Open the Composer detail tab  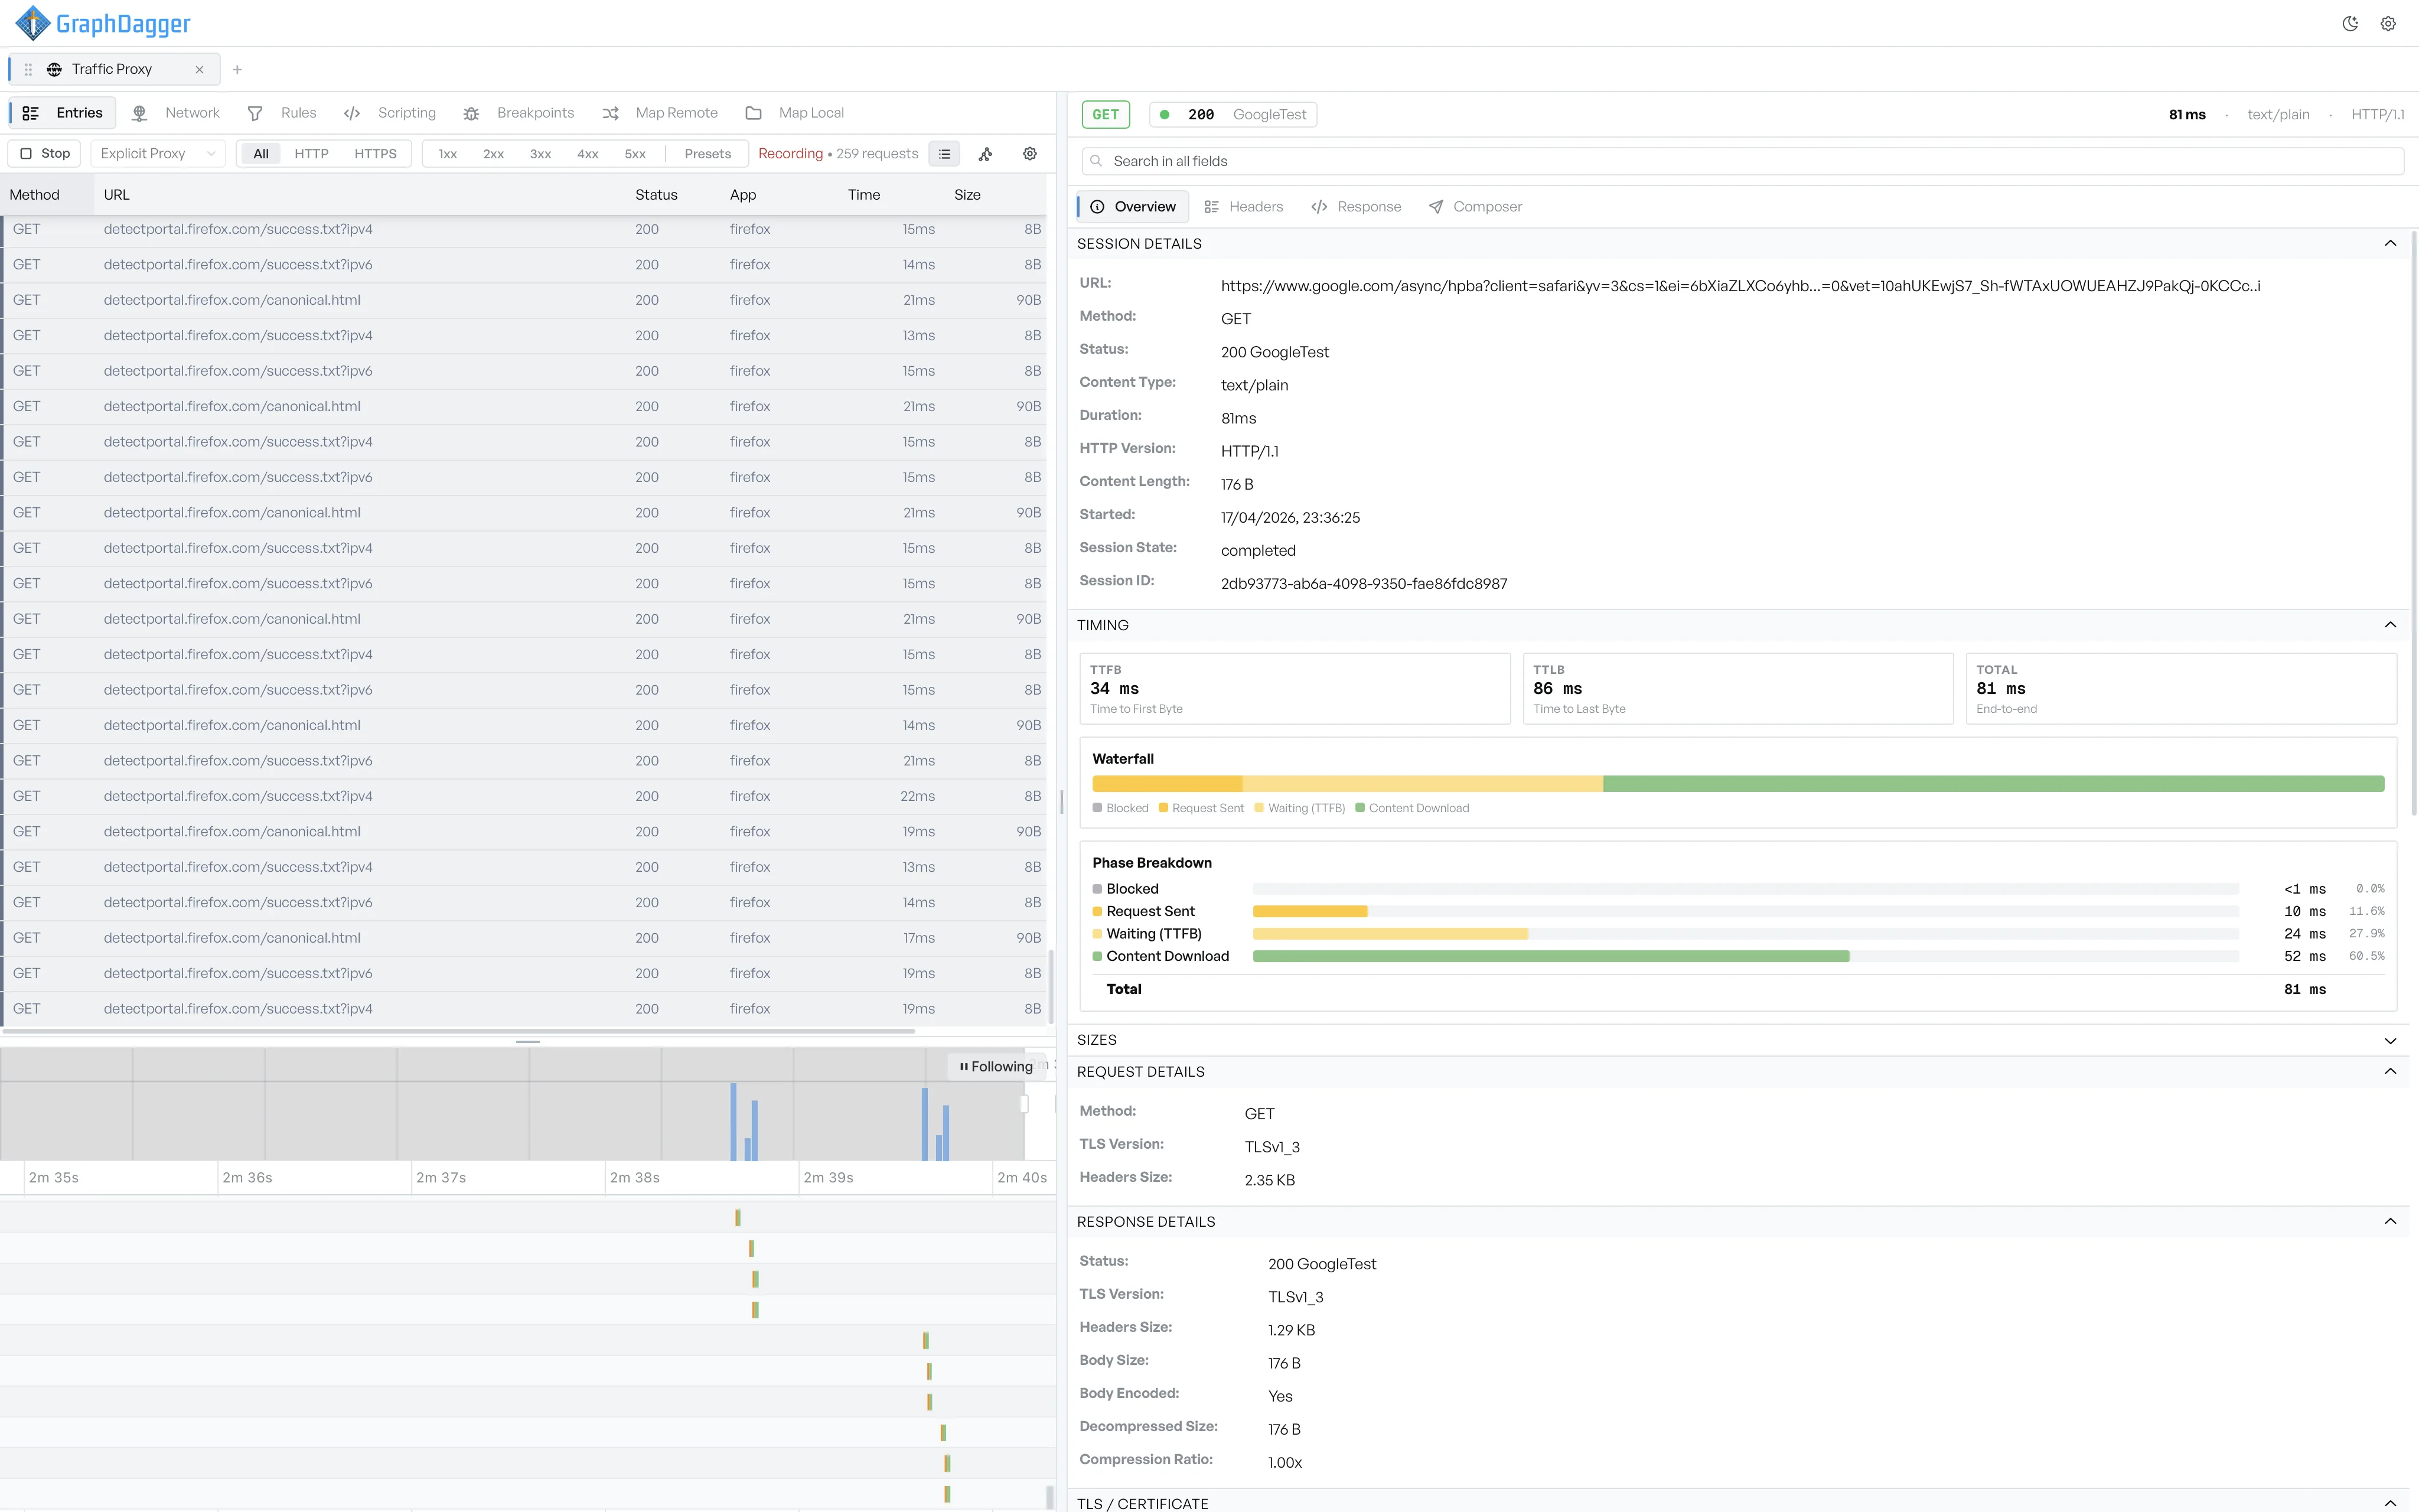(1475, 207)
